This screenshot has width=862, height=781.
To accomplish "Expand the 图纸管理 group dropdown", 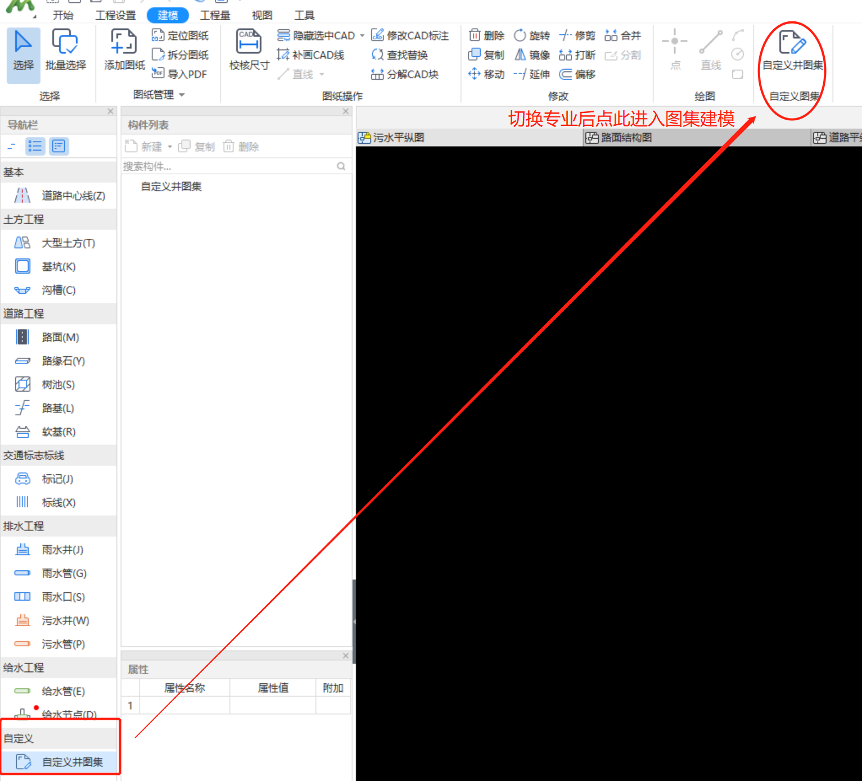I will pos(182,95).
